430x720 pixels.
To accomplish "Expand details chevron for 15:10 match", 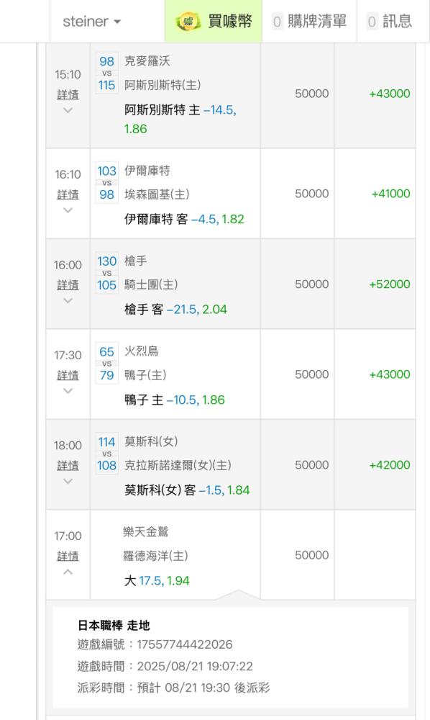I will pyautogui.click(x=68, y=111).
